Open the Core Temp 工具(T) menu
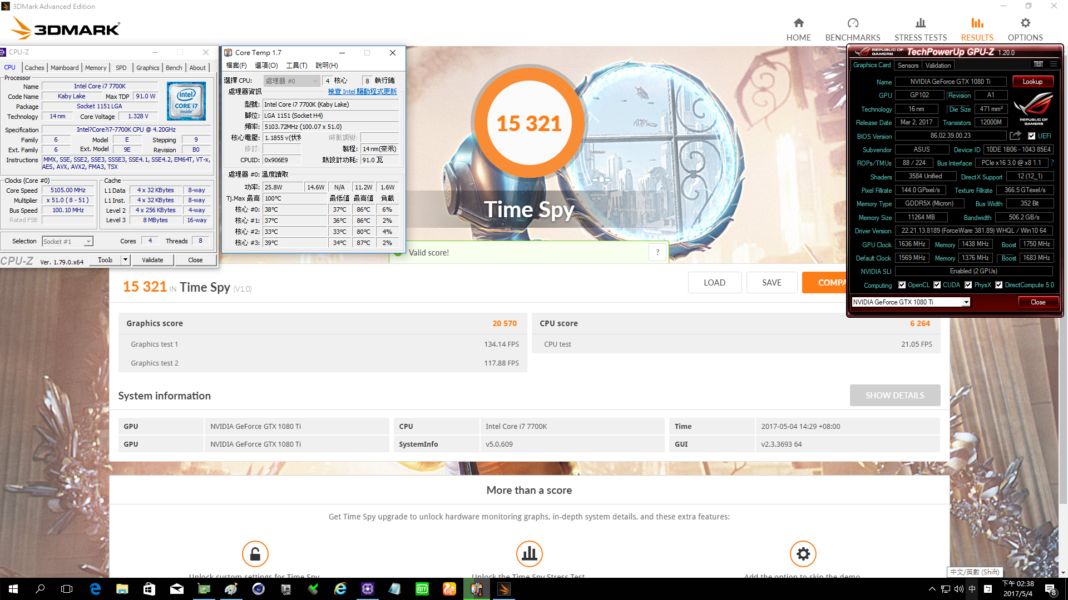 pos(296,66)
